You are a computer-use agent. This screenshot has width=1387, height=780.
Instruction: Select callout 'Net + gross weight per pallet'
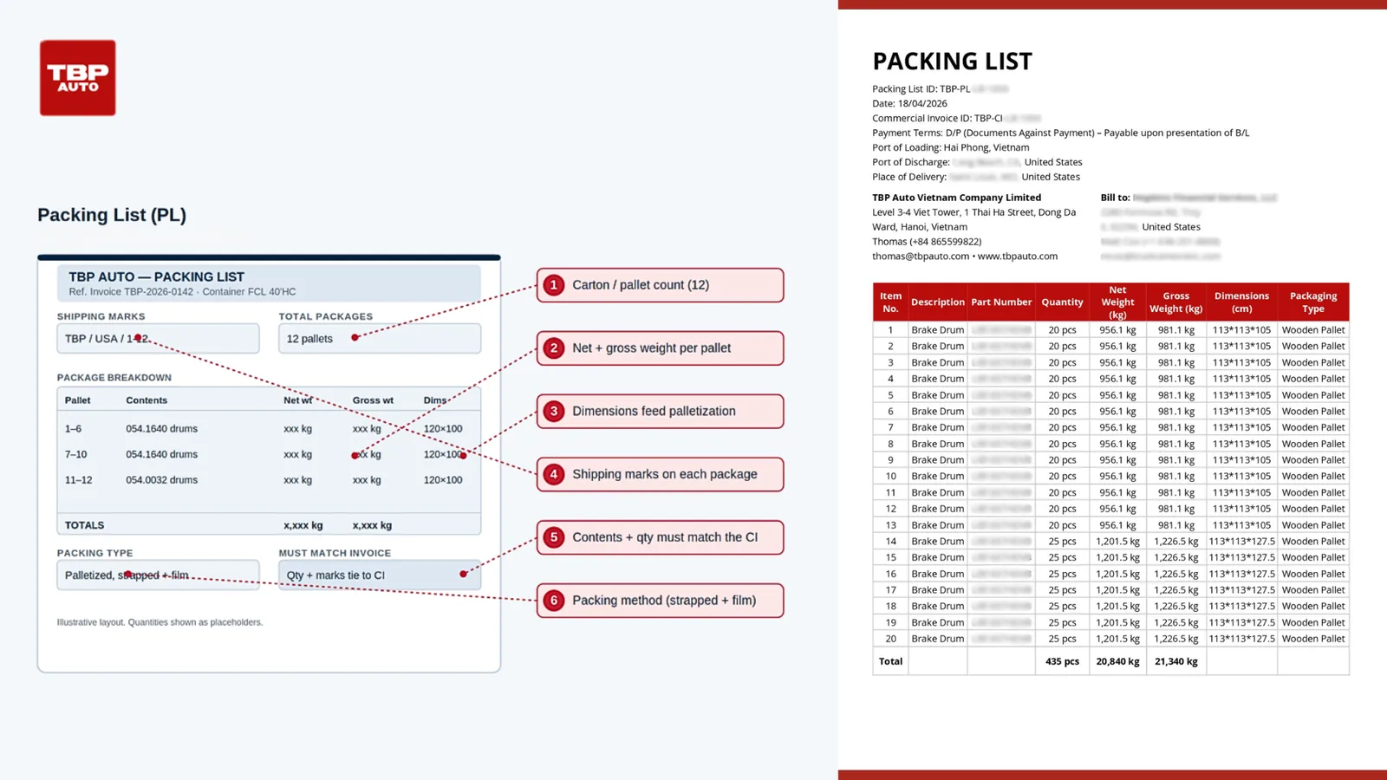(x=660, y=348)
